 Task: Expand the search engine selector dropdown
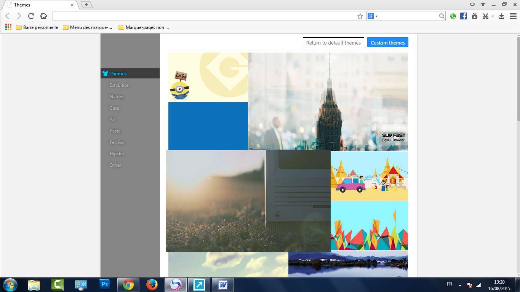click(x=376, y=16)
